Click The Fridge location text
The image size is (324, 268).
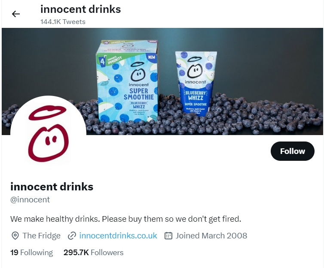pyautogui.click(x=41, y=236)
